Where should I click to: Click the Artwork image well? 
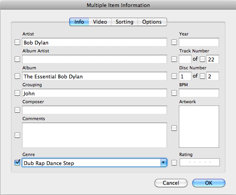tap(199, 127)
